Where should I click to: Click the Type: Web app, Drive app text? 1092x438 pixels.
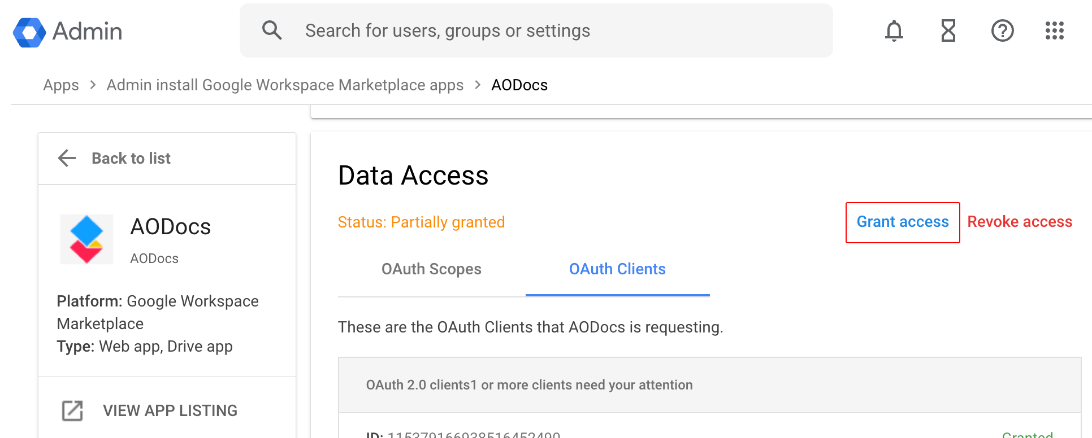[145, 347]
